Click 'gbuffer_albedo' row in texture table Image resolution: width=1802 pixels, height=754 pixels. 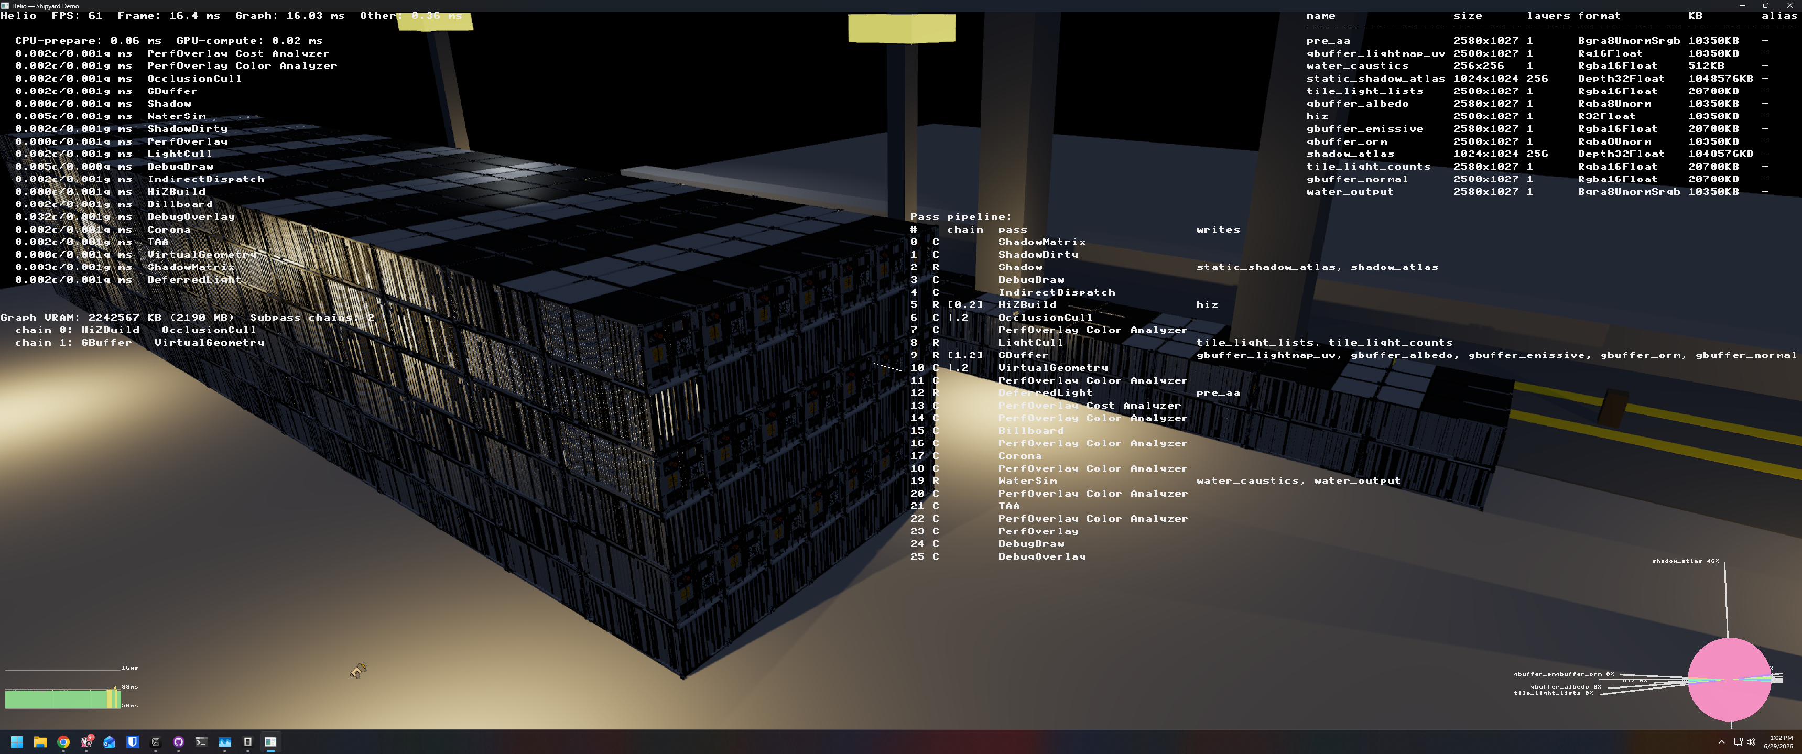coord(1538,104)
